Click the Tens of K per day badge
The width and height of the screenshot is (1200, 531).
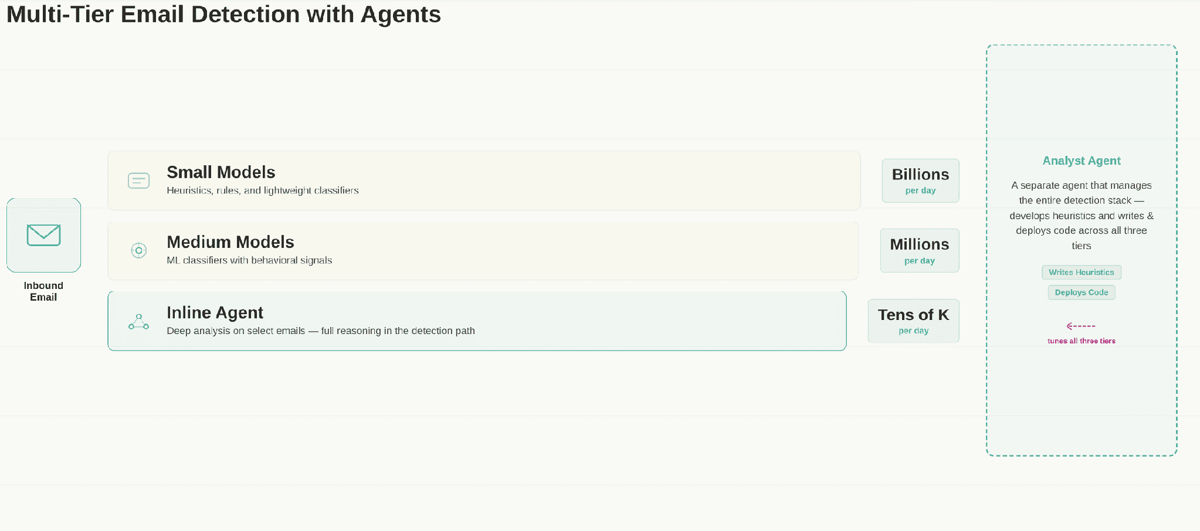tap(913, 321)
